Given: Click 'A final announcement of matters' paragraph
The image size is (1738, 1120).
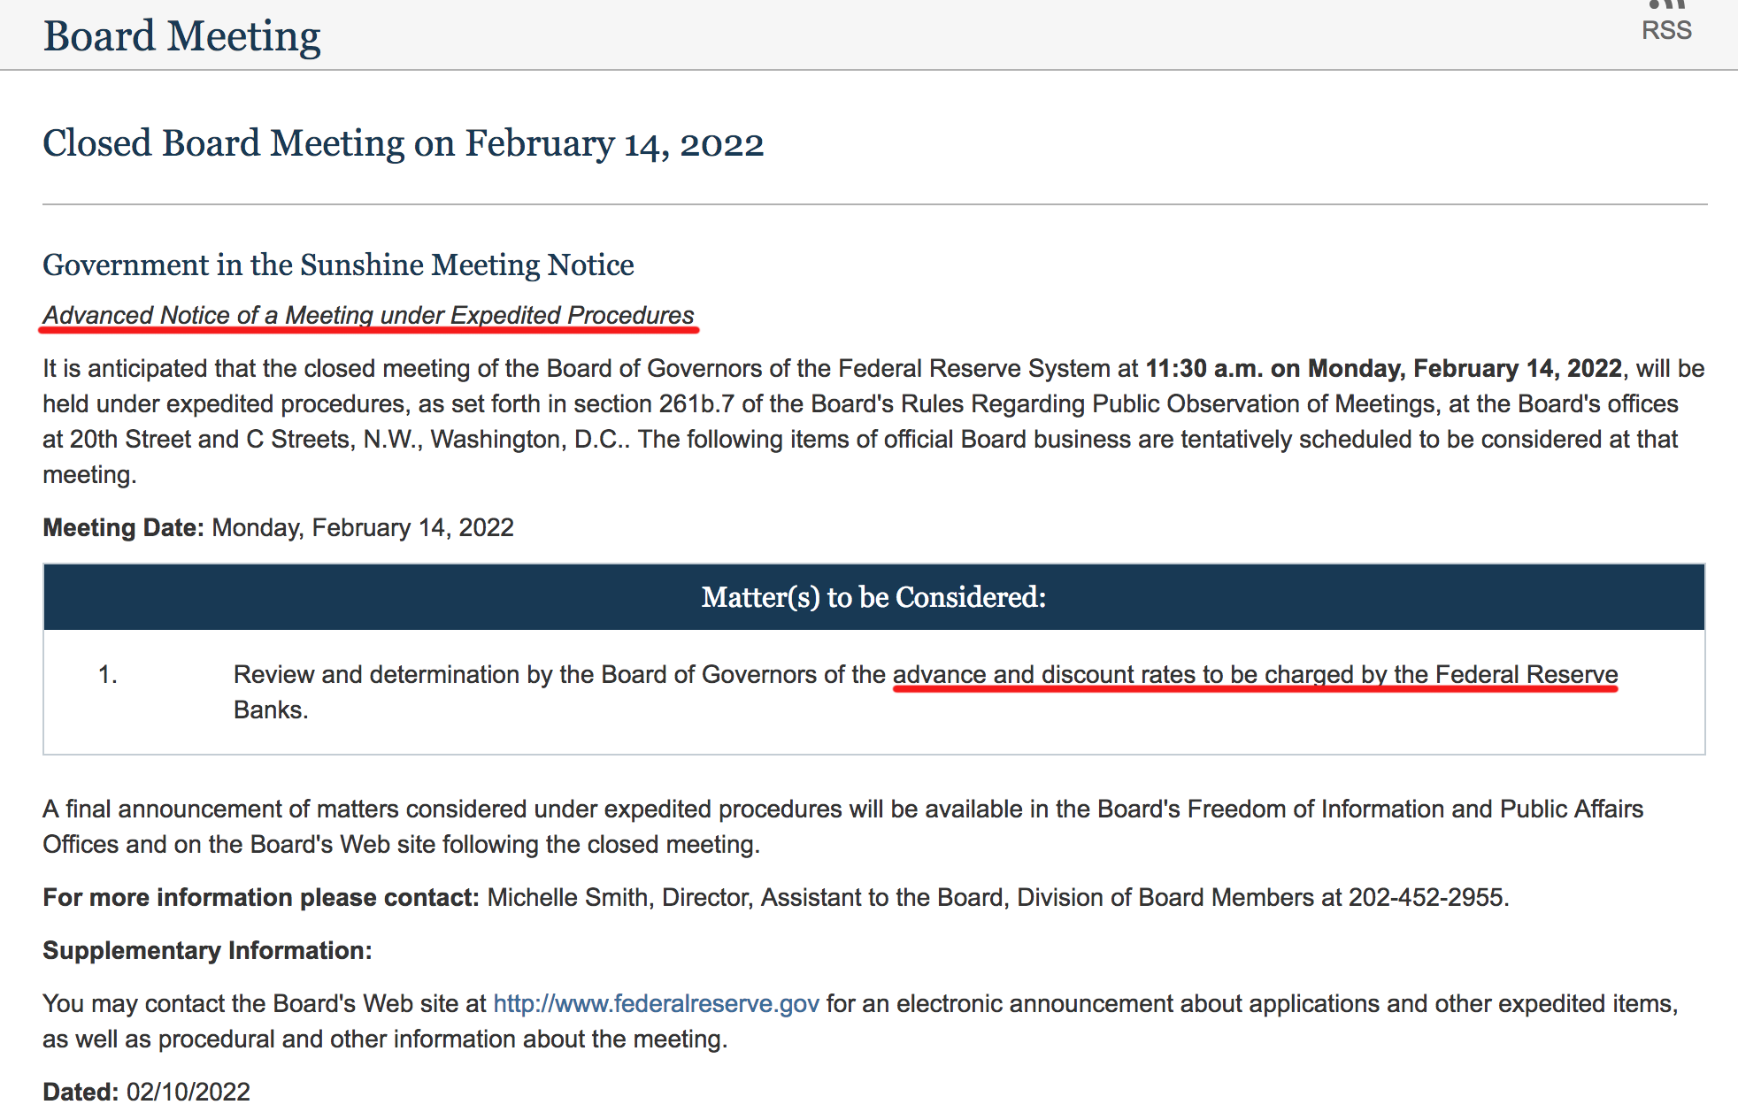Looking at the screenshot, I should (843, 826).
